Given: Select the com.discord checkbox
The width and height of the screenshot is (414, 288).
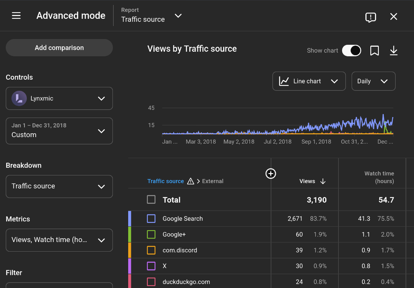Looking at the screenshot, I should [151, 250].
